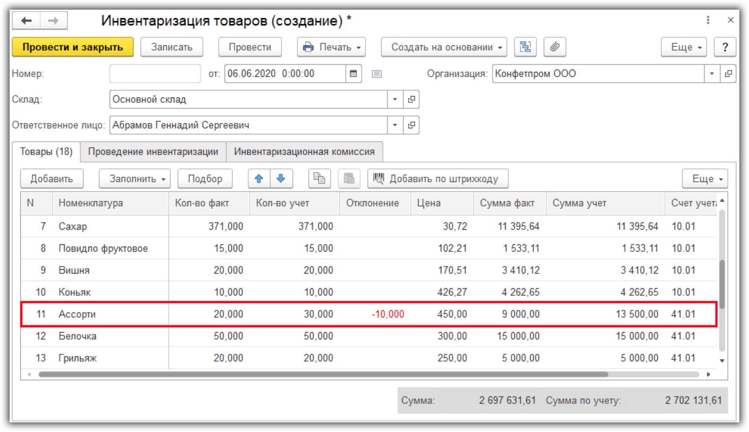Open the document structure/related documents icon
Image resolution: width=749 pixels, height=432 pixels.
coord(525,47)
